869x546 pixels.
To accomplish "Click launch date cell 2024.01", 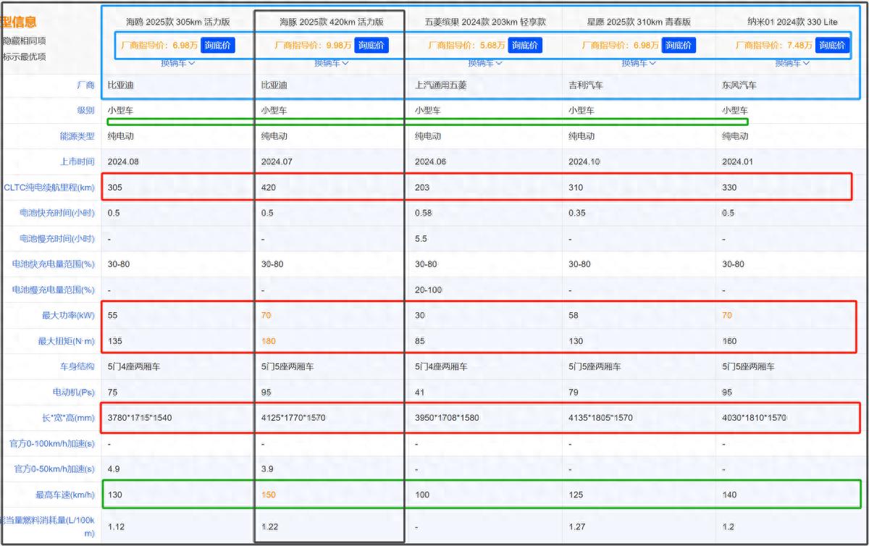I will (738, 161).
